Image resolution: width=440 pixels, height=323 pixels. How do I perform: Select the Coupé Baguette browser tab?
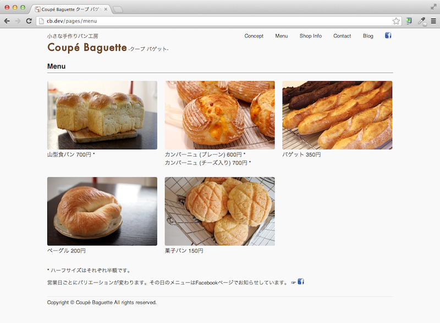click(x=70, y=9)
